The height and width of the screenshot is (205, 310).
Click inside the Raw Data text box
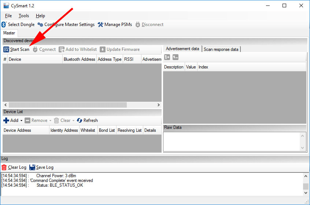coord(232,142)
